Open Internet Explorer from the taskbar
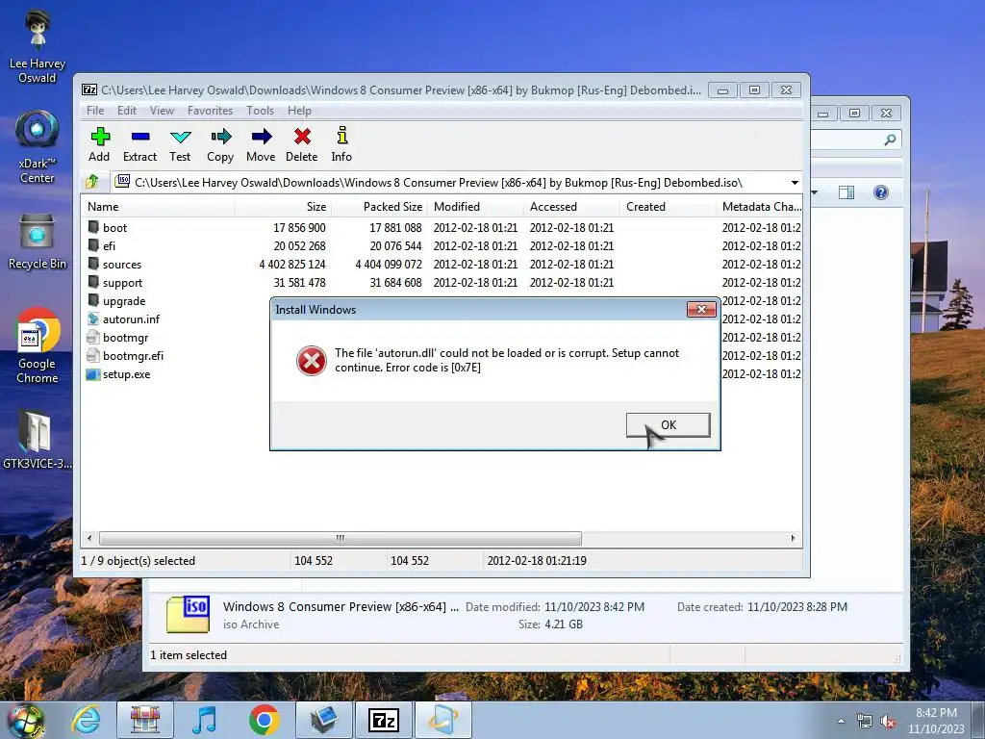This screenshot has width=985, height=739. coord(86,720)
